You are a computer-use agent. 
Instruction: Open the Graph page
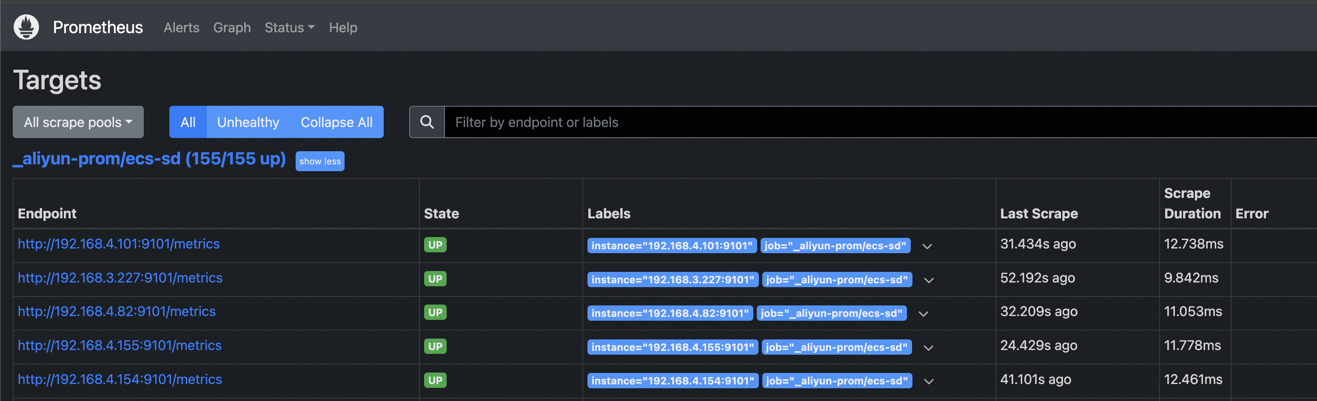click(232, 28)
